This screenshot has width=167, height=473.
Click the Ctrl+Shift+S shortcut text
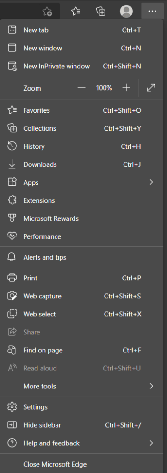coord(122,296)
